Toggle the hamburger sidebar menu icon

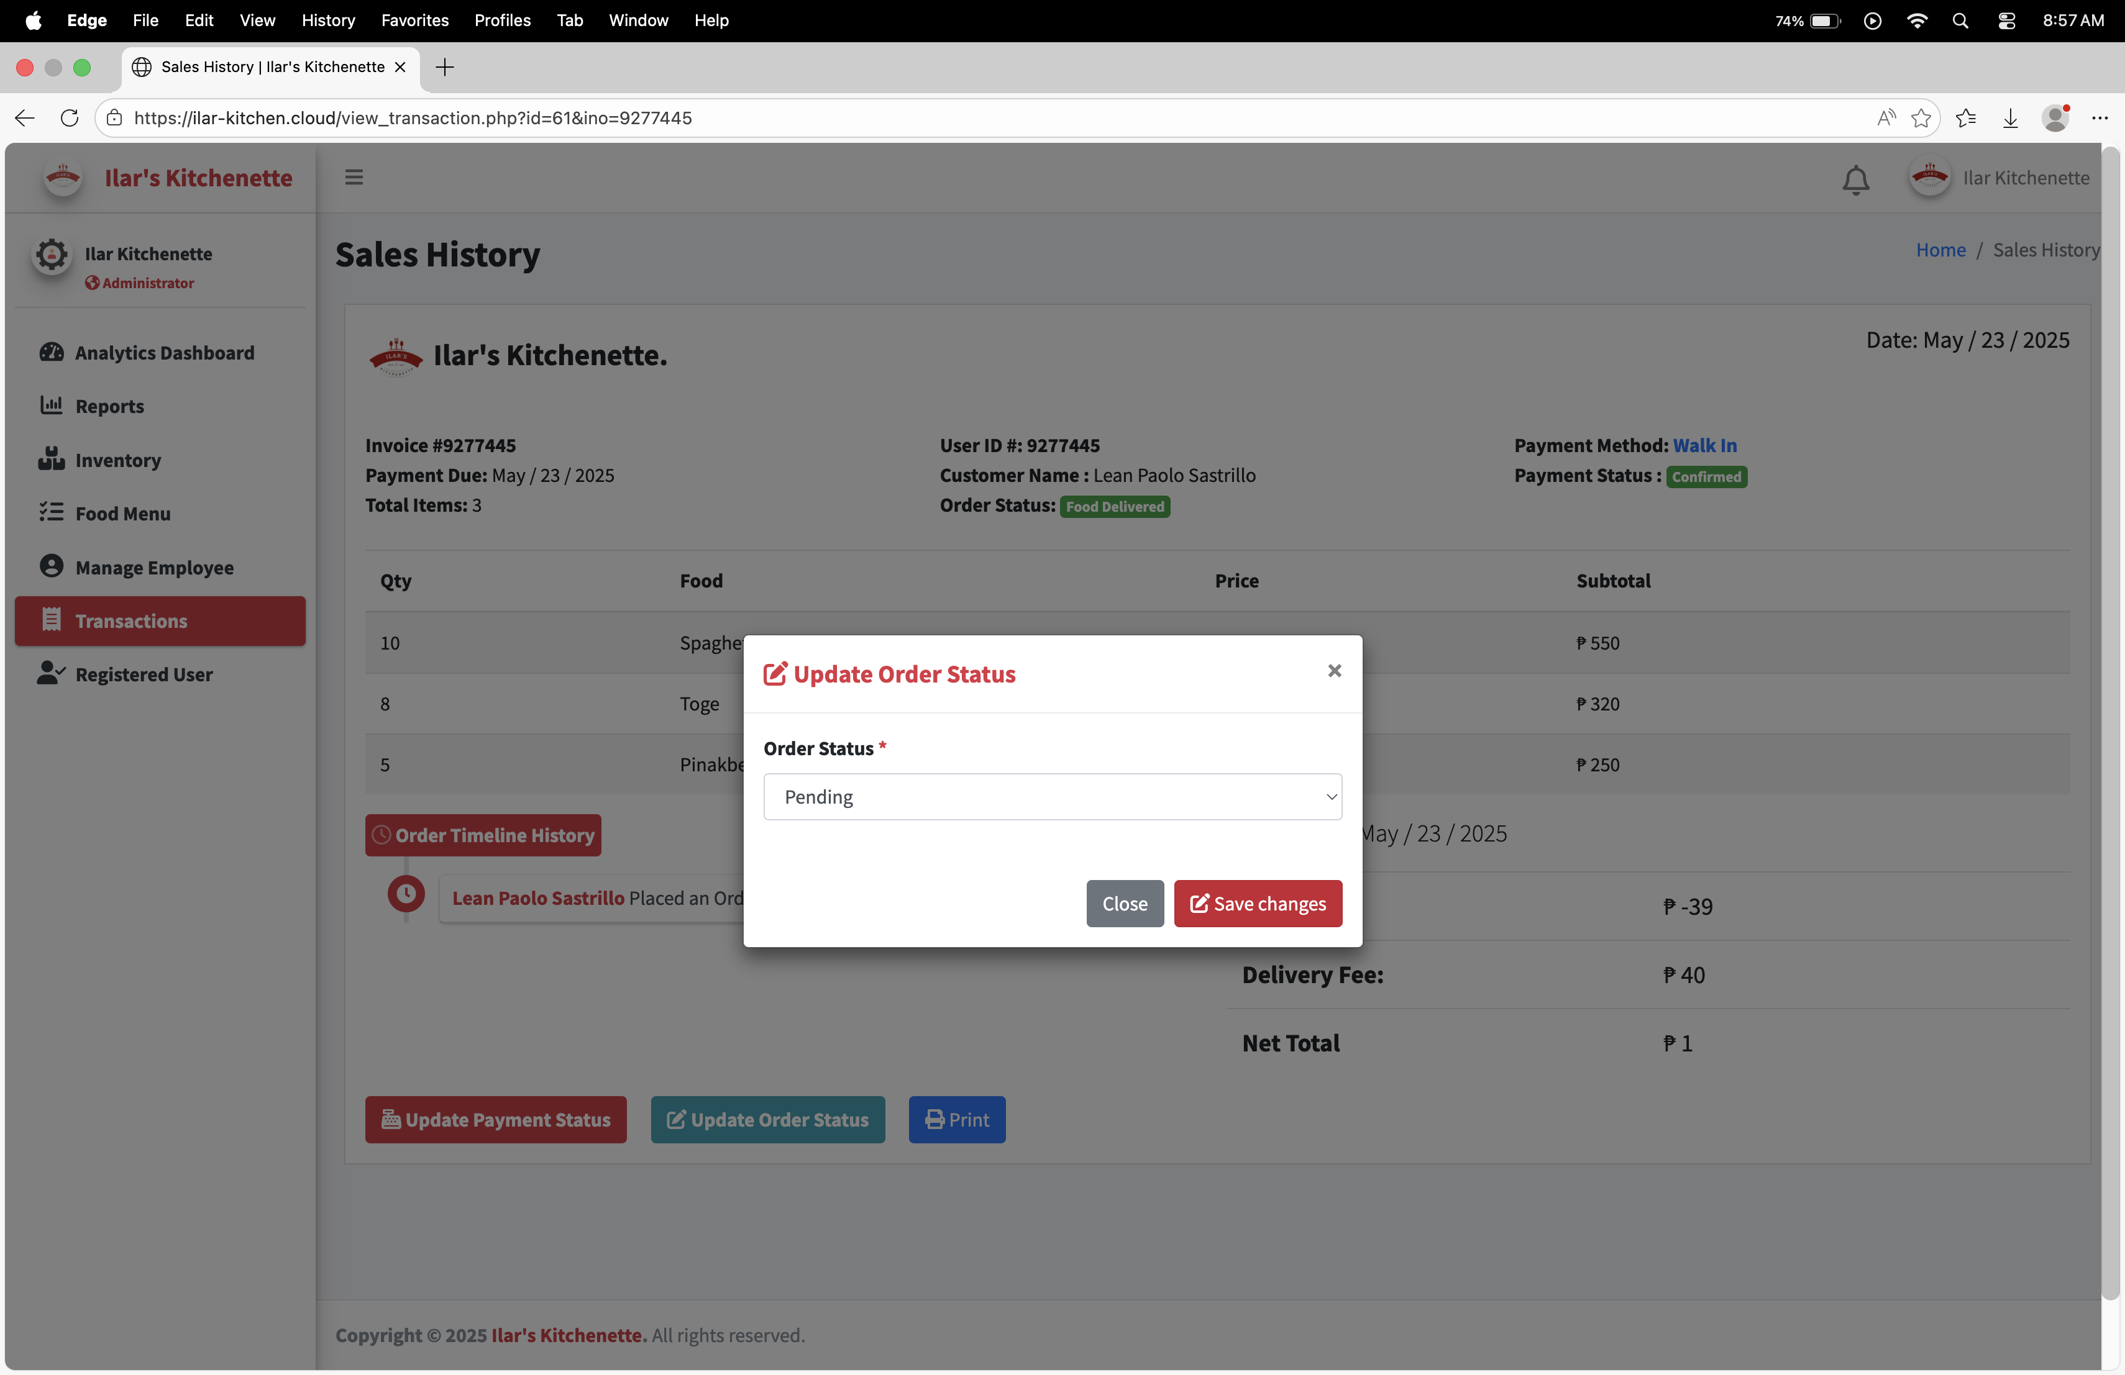[x=354, y=176]
